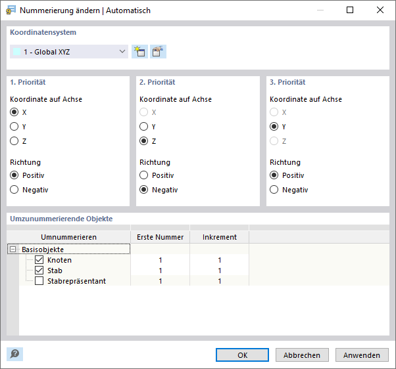Click the Anwenden button

click(361, 355)
